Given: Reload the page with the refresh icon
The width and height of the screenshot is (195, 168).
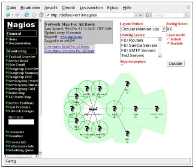Looking at the screenshot, I should coord(27,15).
